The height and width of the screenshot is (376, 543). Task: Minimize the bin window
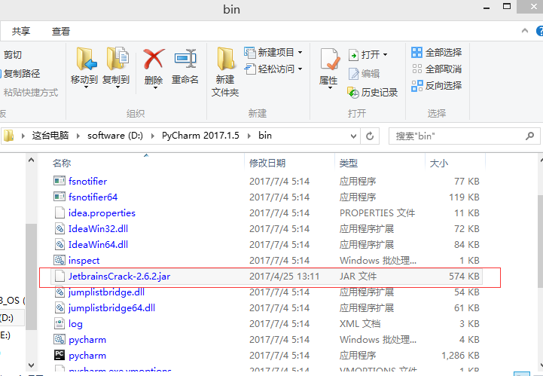coord(487,8)
